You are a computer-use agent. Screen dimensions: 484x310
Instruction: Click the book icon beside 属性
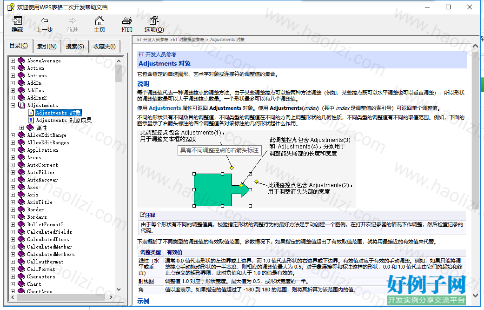[30, 128]
